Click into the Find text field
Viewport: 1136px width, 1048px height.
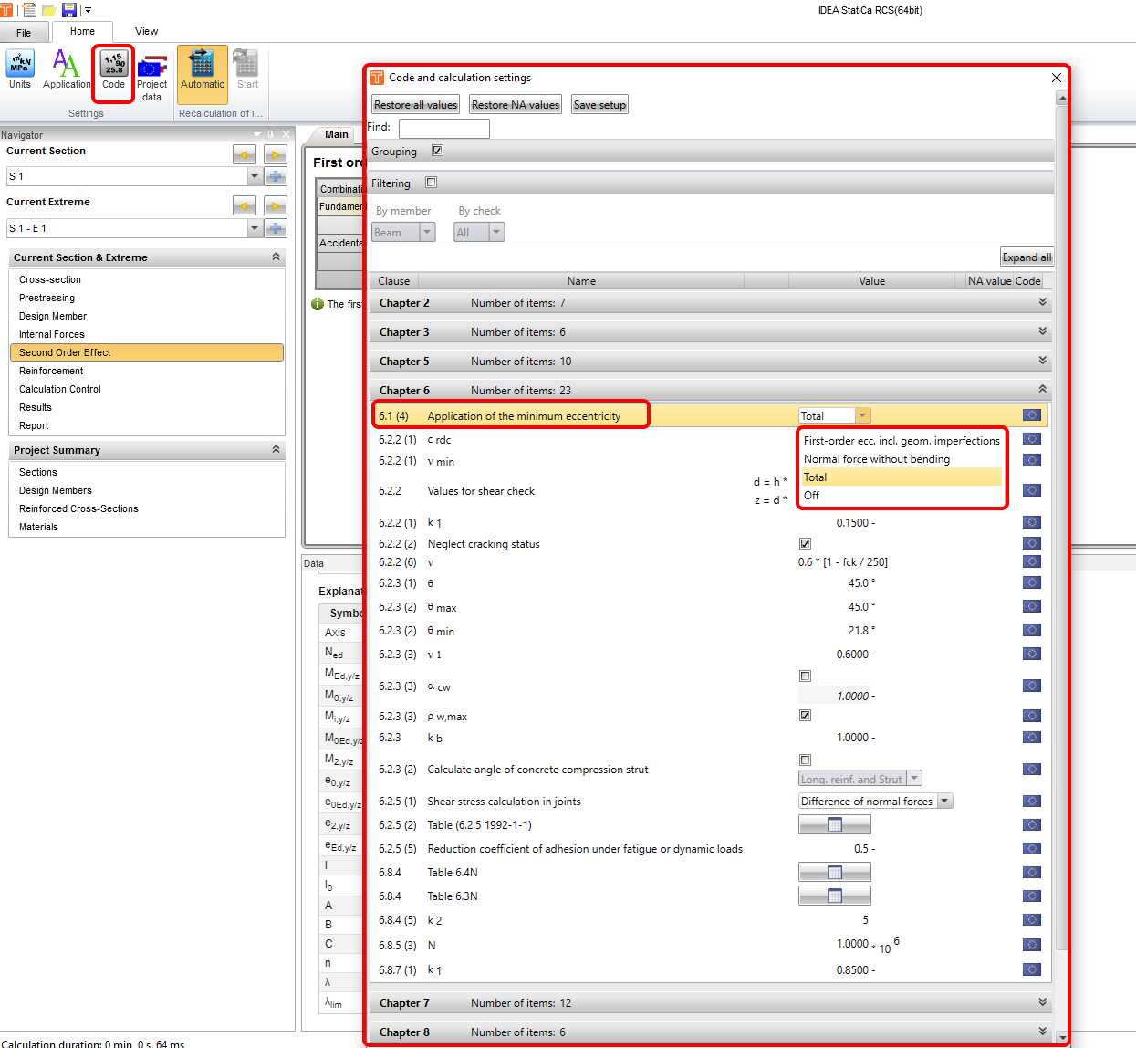(x=443, y=128)
